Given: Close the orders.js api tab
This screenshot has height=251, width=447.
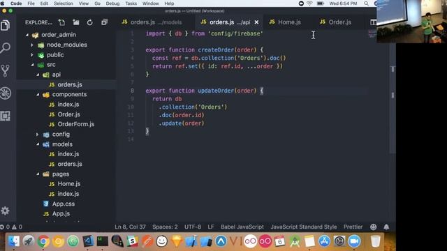Looking at the screenshot, I should 256,22.
